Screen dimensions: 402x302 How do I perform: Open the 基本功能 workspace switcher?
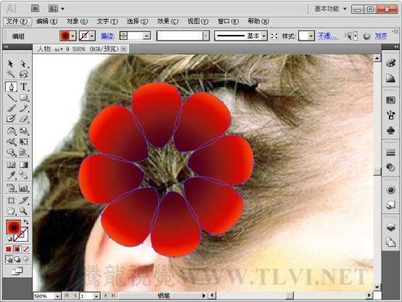tap(330, 9)
